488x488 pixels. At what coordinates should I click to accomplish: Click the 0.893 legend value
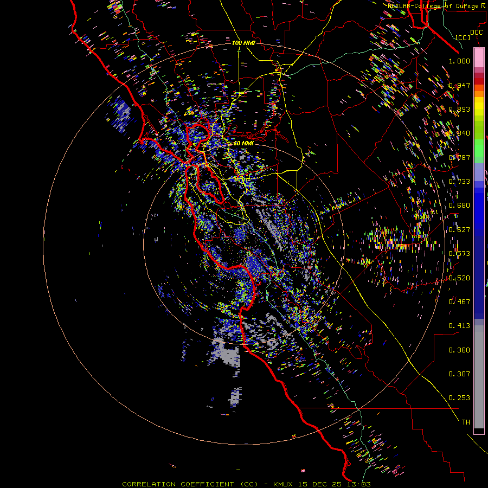pos(459,109)
